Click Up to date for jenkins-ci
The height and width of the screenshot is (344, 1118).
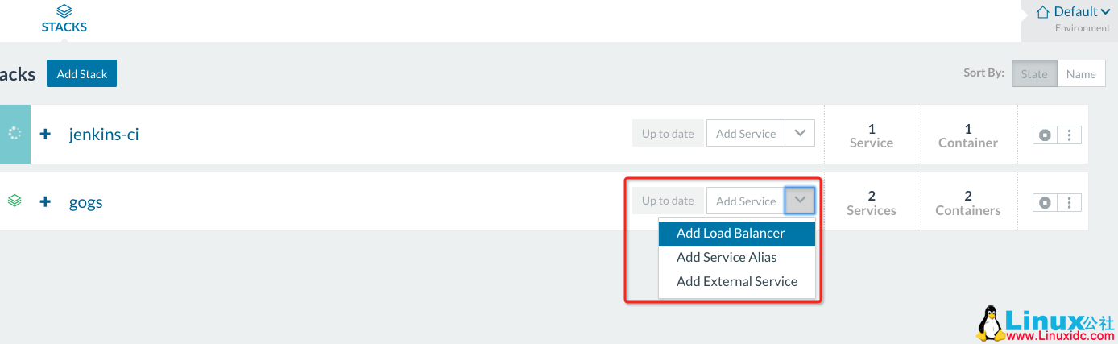click(x=668, y=134)
